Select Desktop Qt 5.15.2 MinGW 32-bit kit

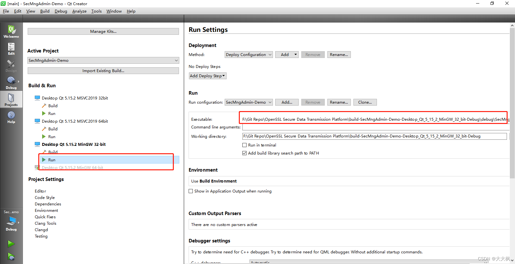74,145
